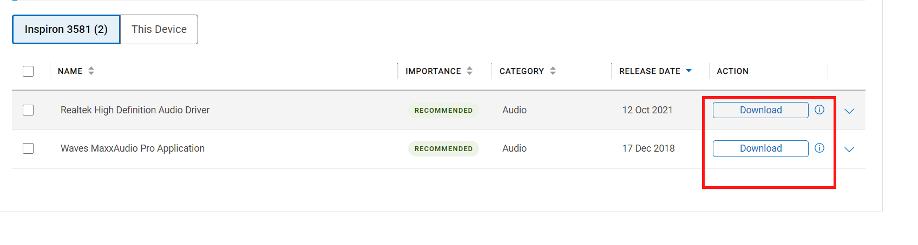Check the Realtek High Definition Audio Driver box
This screenshot has height=245, width=918.
(28, 110)
